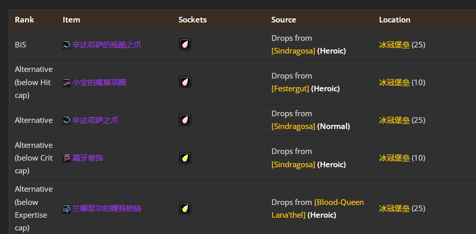The width and height of the screenshot is (476, 234).
Task: Open the [Festergut] source link
Action: point(290,89)
